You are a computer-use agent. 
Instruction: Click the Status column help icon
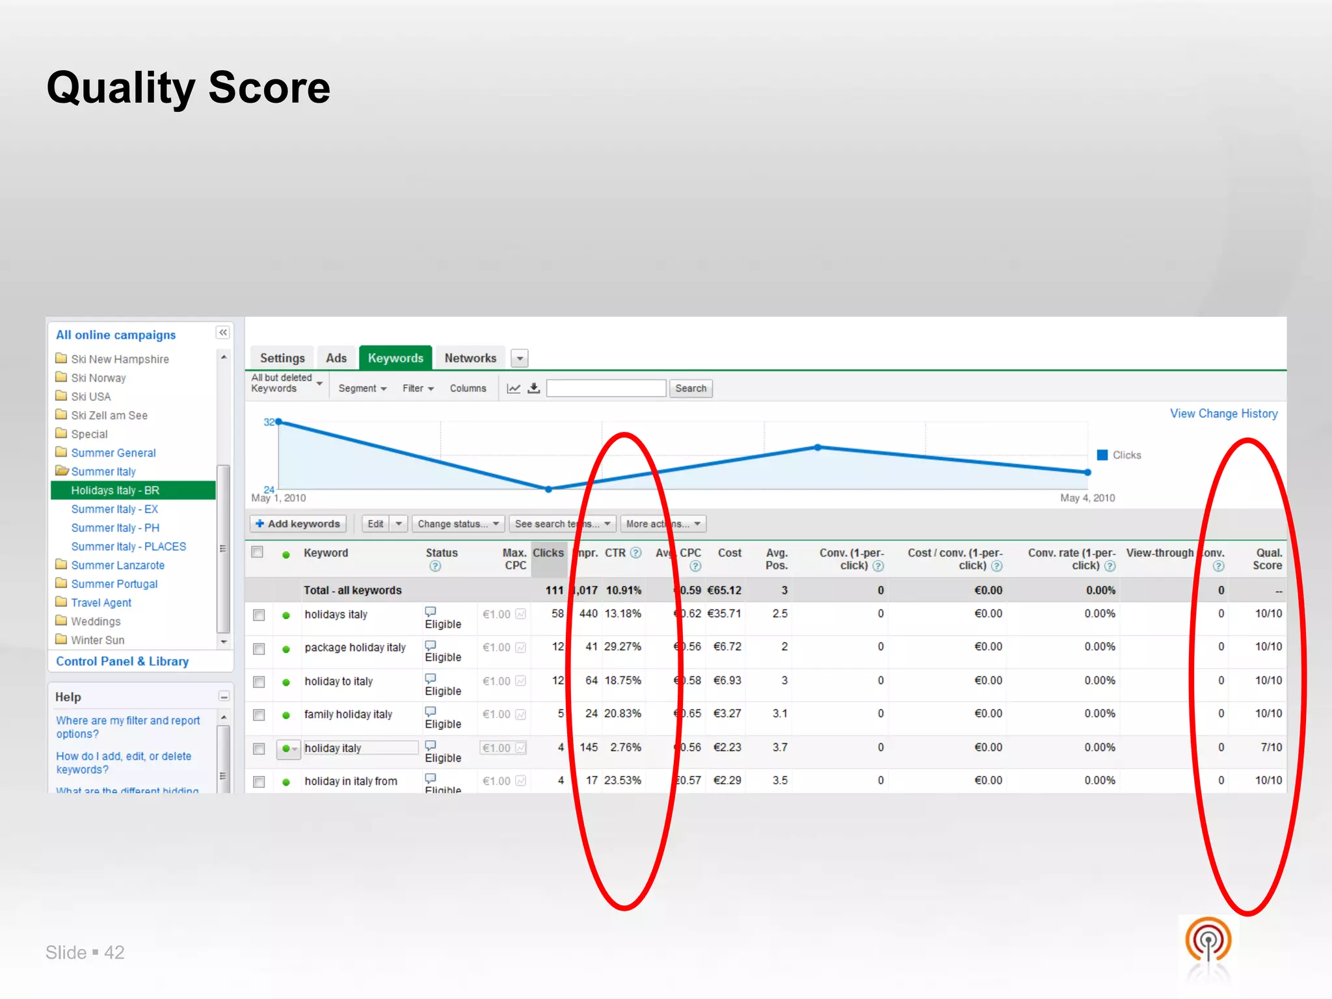coord(435,566)
